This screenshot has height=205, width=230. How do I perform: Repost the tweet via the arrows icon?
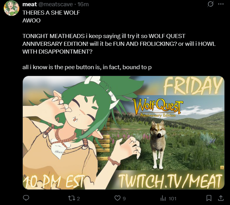[x=72, y=198]
